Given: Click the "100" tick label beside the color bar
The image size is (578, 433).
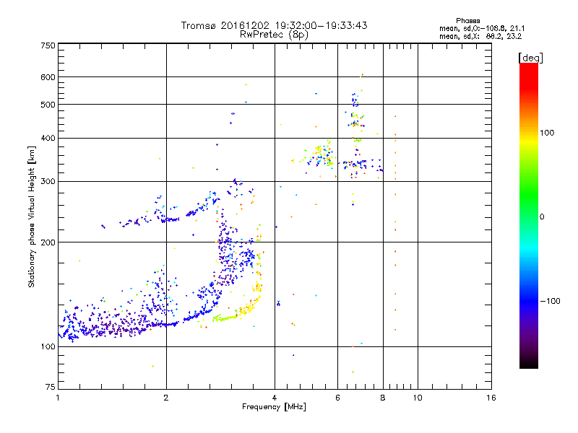Looking at the screenshot, I should (x=547, y=133).
